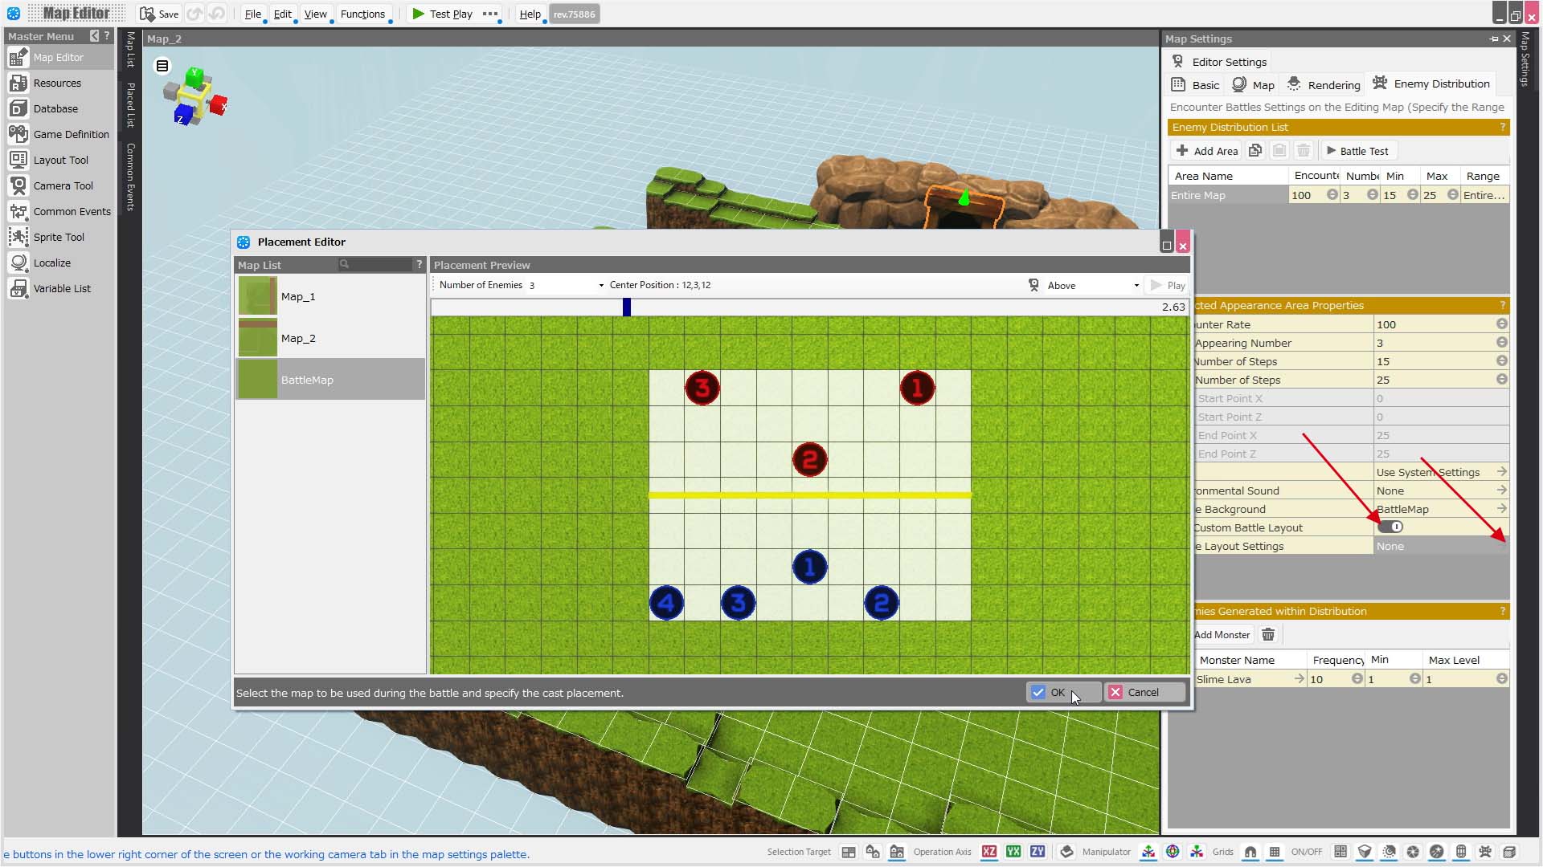Open the View menu
Image resolution: width=1543 pixels, height=867 pixels.
coord(315,14)
